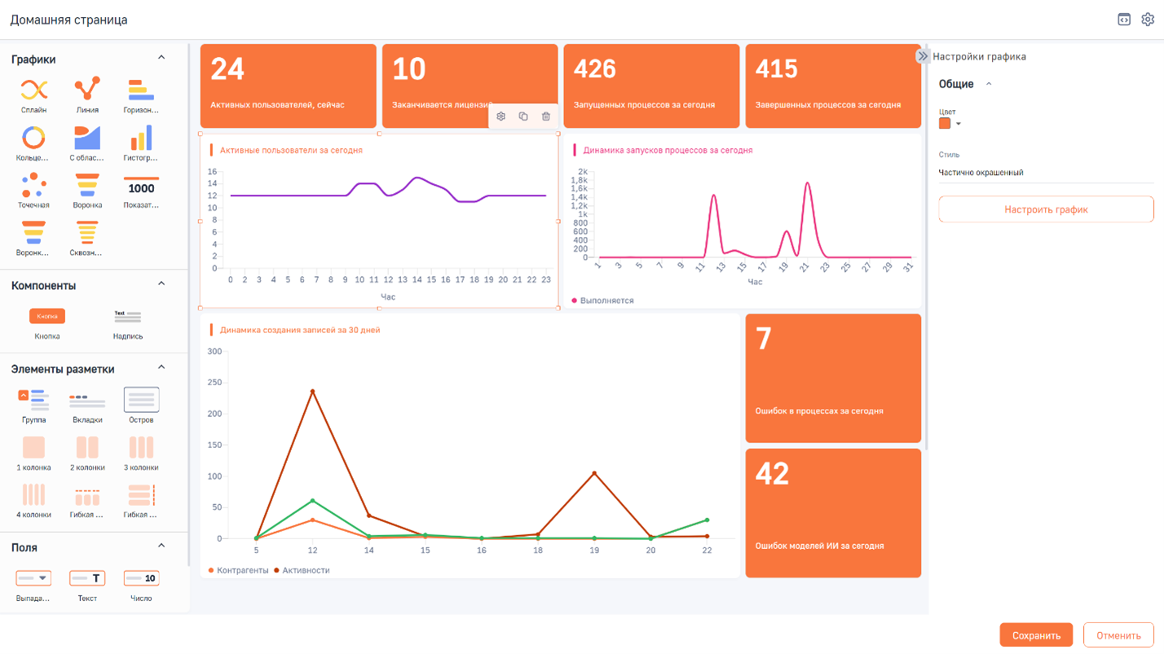Click the Динамика создания записей chart title
This screenshot has height=654, width=1164.
(300, 330)
